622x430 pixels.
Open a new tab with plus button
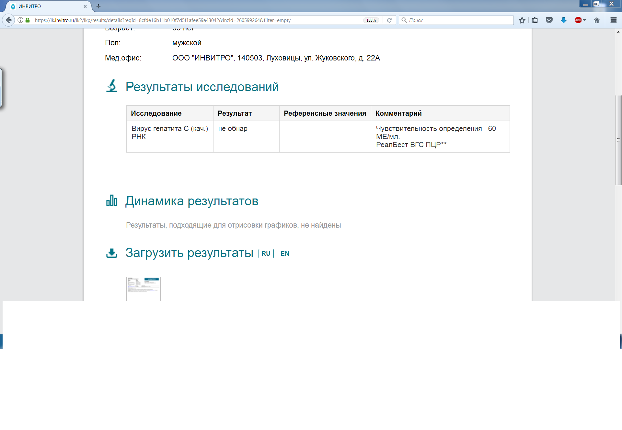(x=98, y=6)
